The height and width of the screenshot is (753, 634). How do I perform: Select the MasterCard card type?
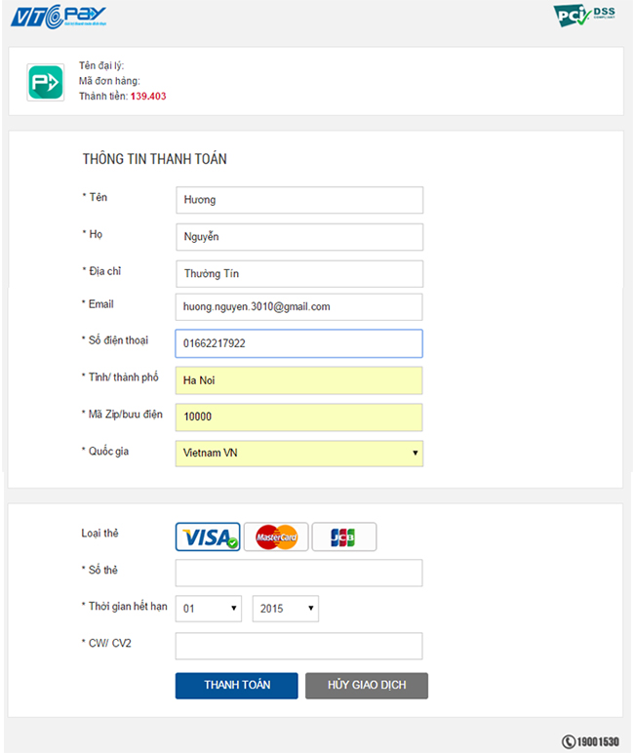[x=276, y=536]
